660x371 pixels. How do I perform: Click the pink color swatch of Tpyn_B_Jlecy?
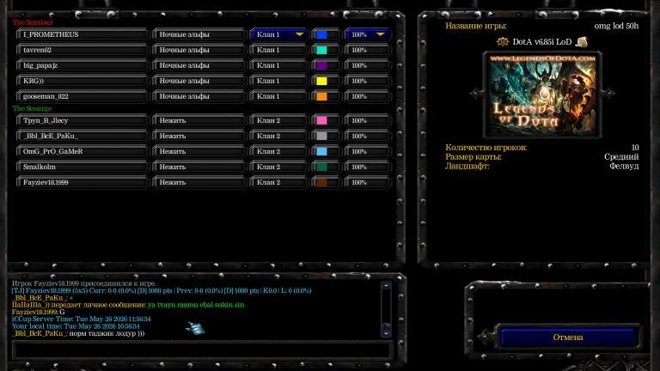pyautogui.click(x=321, y=121)
